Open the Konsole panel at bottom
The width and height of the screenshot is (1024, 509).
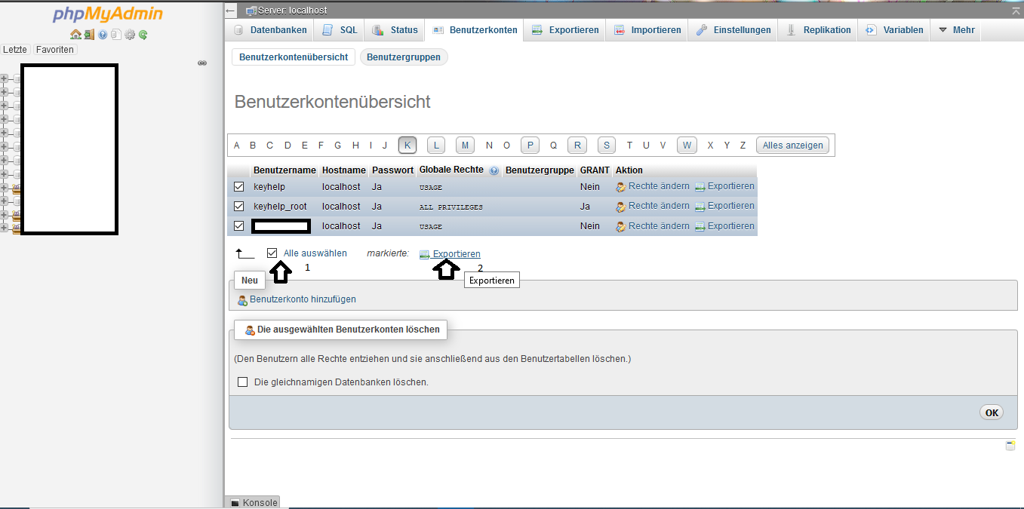click(x=254, y=503)
